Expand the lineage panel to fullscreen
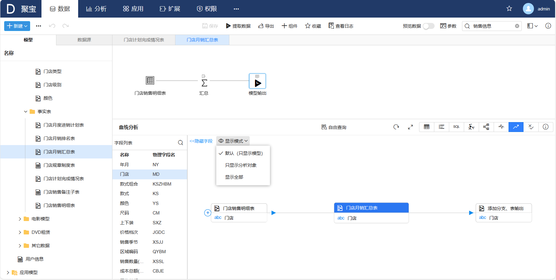556x280 pixels. (x=410, y=127)
